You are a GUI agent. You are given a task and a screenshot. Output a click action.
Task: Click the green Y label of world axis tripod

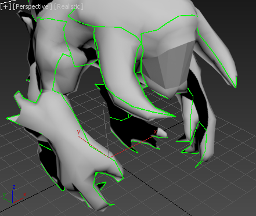[4, 195]
